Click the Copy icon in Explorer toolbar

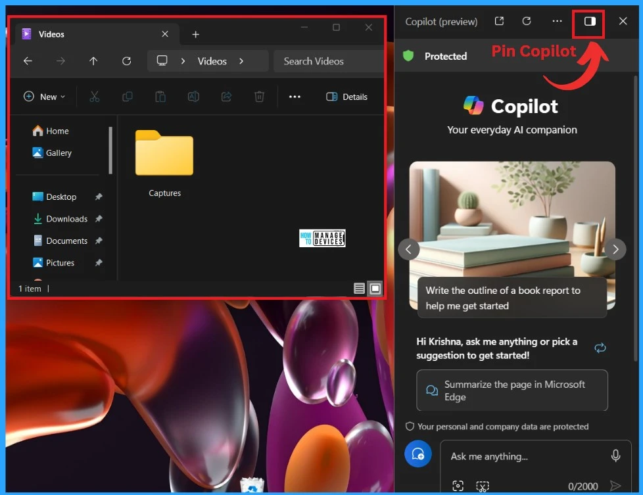[x=128, y=97]
